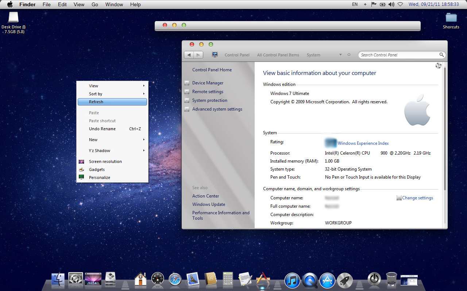Launch the Calculator from the dock
467x291 pixels.
tap(228, 279)
